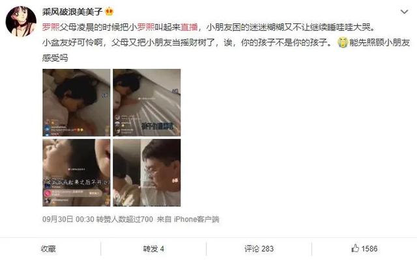
Task: Open the 直播 highlighted keyword link
Action: pos(189,27)
